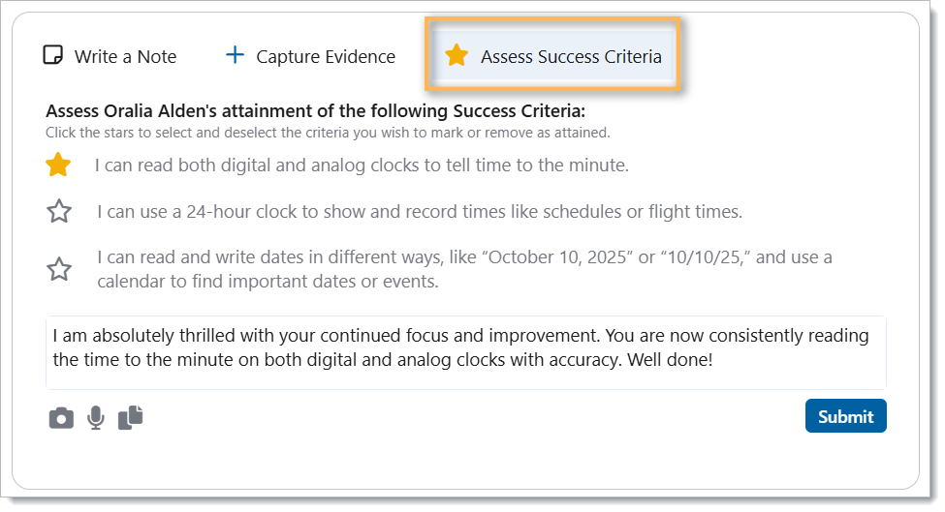Mark the 24-hour clock criterion star as attained
This screenshot has width=945, height=512.
pyautogui.click(x=59, y=211)
